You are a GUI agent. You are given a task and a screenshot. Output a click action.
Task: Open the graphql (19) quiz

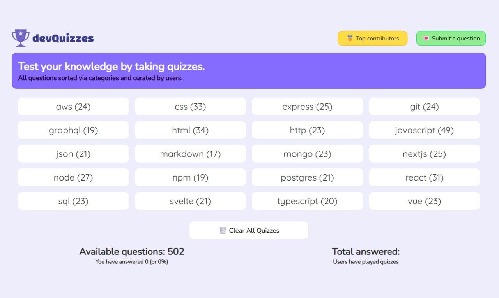[73, 130]
